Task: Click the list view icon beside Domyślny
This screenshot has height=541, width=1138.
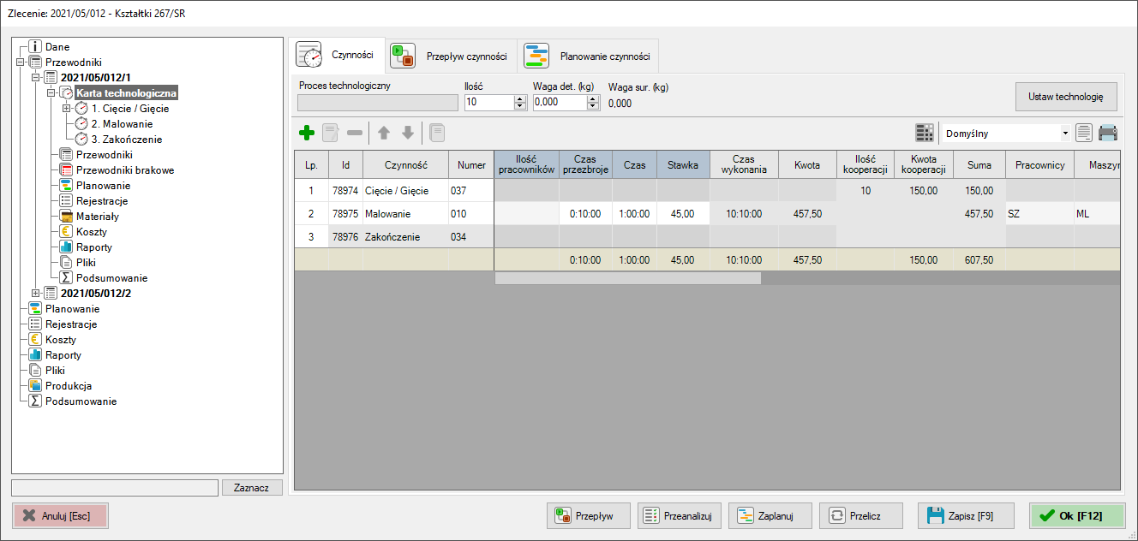Action: point(1084,133)
